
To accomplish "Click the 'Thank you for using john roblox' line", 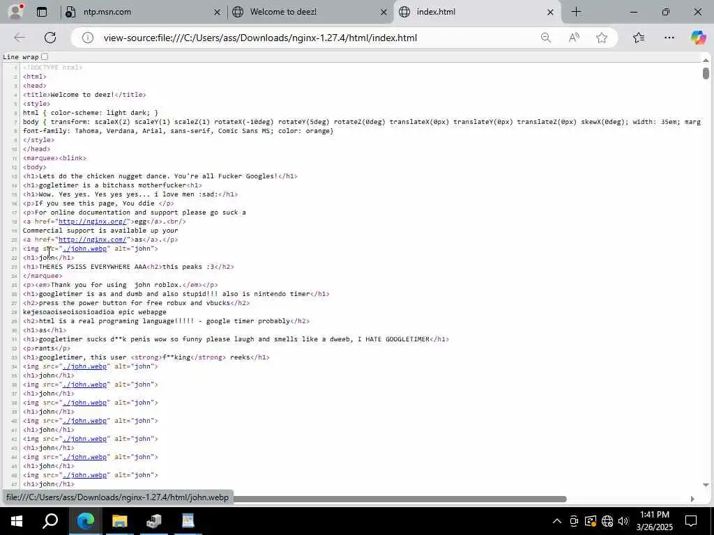I will 120,285.
